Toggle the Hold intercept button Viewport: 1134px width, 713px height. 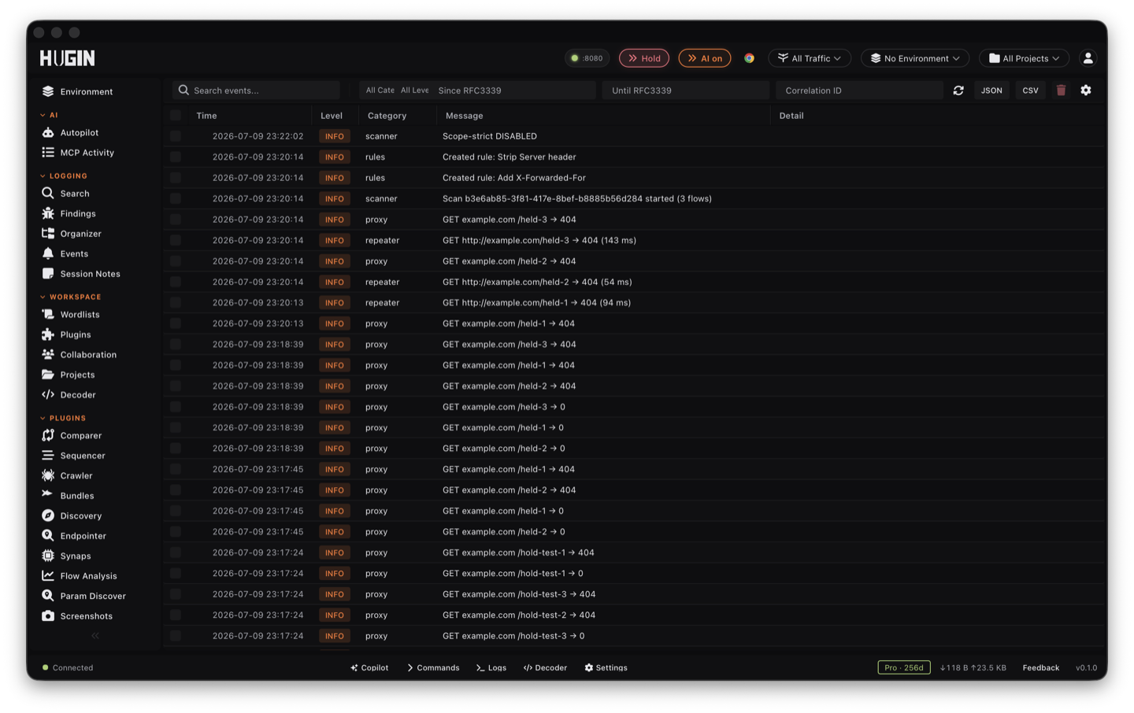click(x=644, y=58)
